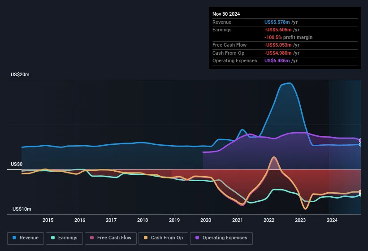This screenshot has width=368, height=251.
Task: Click the Cash From Op tooltip label
Action: point(228,53)
